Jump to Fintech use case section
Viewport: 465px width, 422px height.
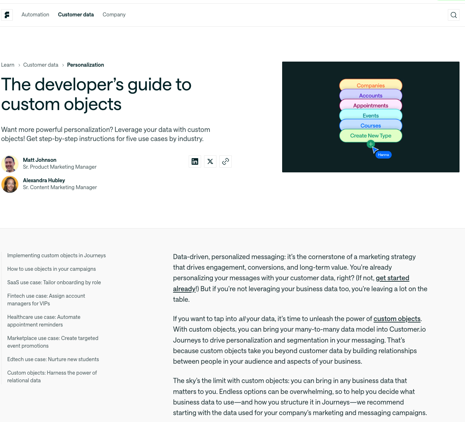[x=46, y=300]
